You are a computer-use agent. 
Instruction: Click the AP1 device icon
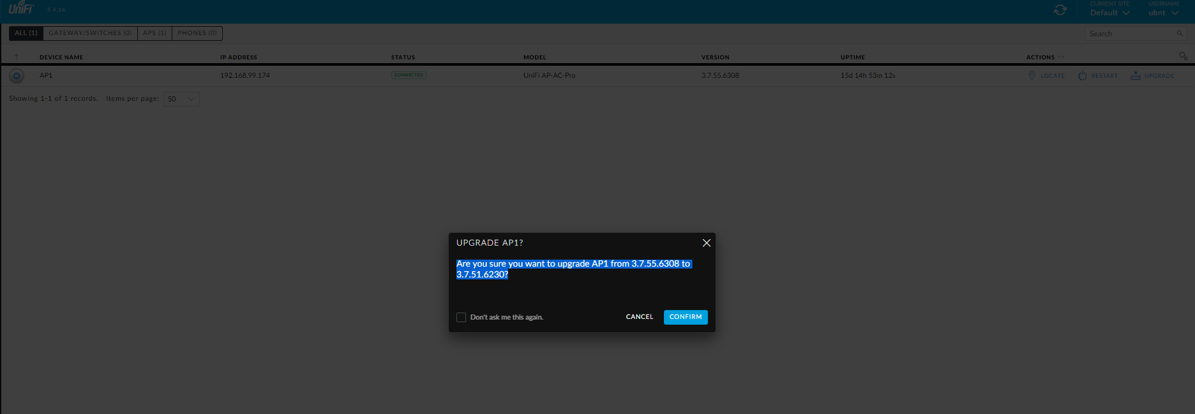[17, 76]
